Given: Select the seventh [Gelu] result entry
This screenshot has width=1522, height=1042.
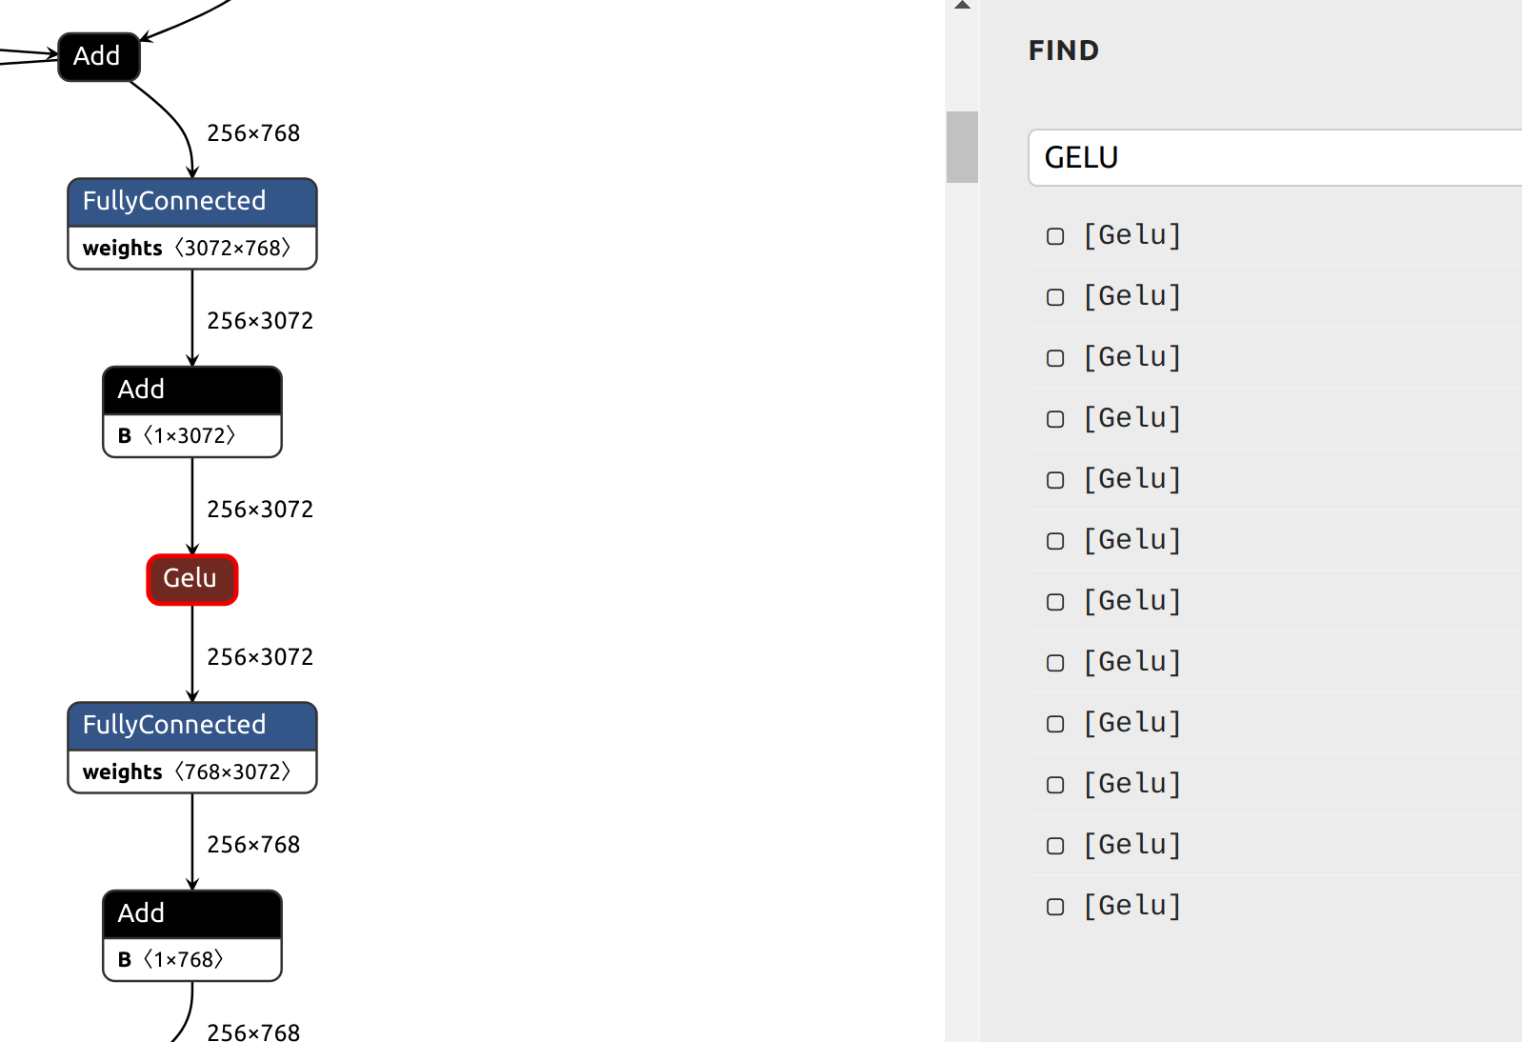Looking at the screenshot, I should click(1132, 601).
